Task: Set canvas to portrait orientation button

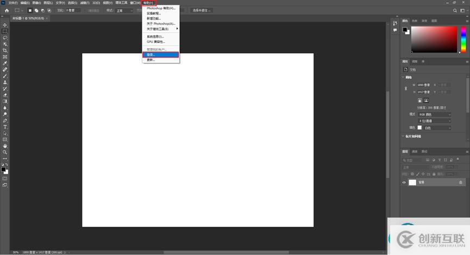Action: (x=419, y=100)
